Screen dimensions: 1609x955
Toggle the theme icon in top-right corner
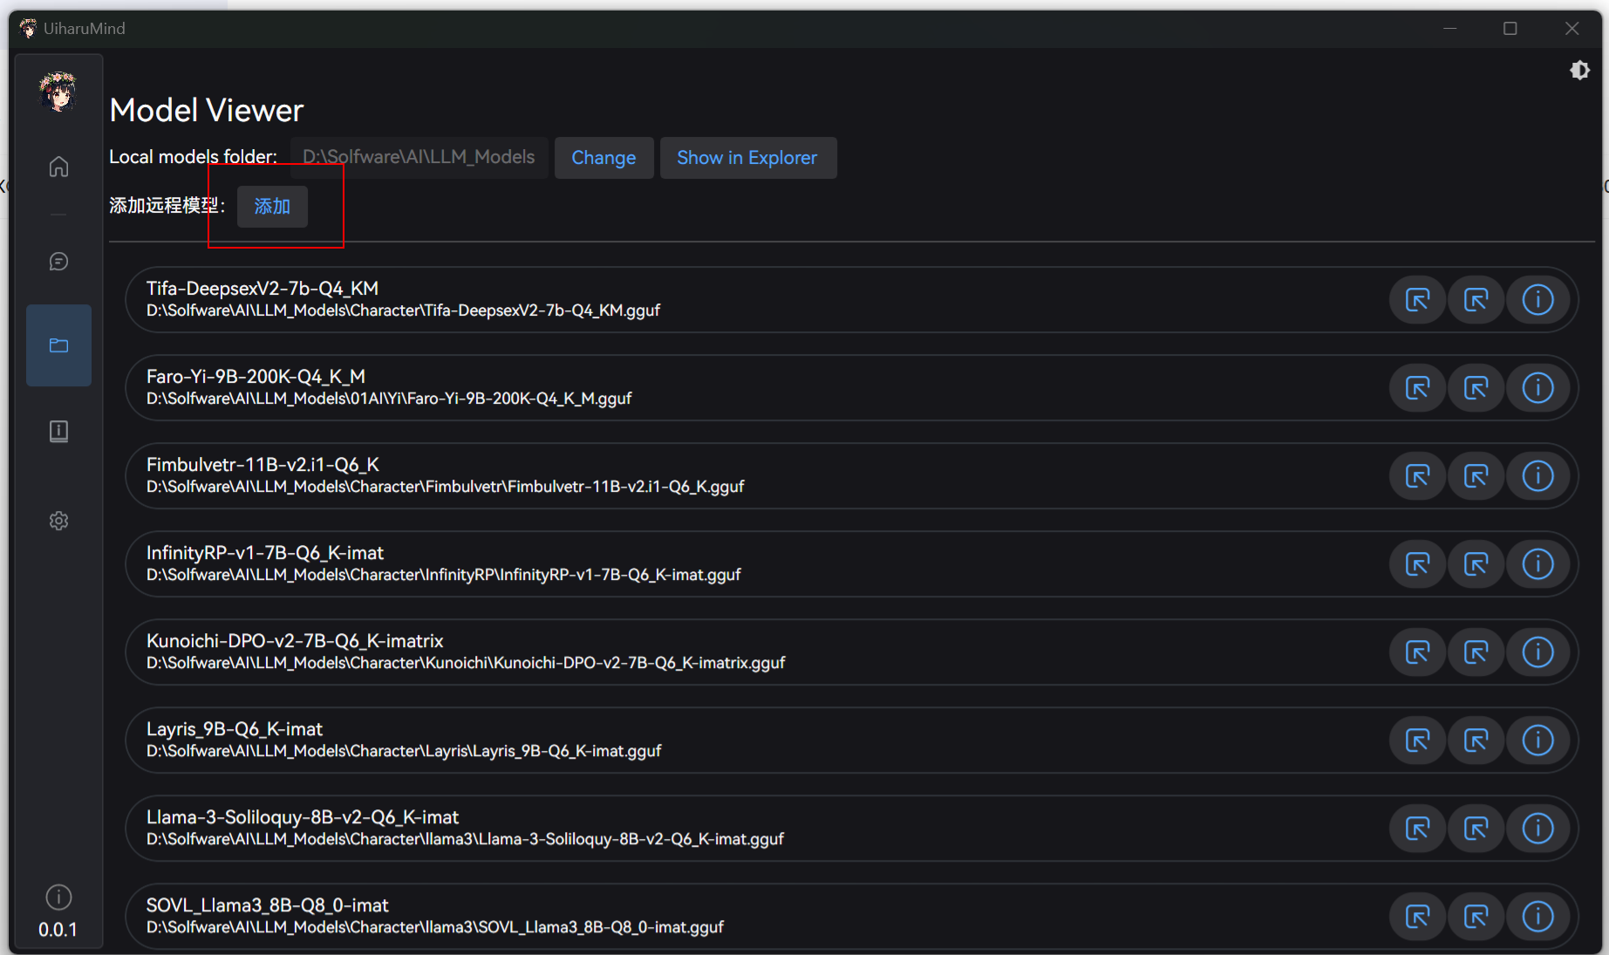(1579, 71)
